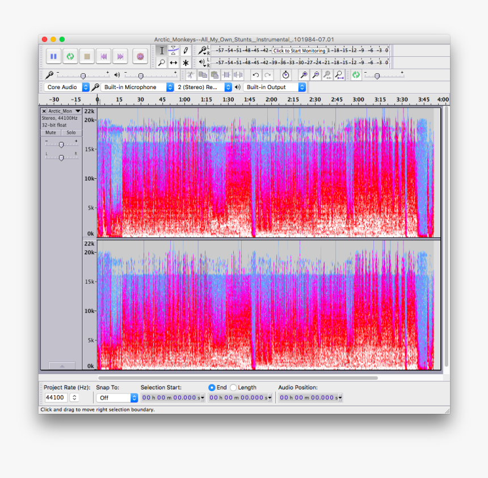Select the Envelope tool
Image resolution: width=488 pixels, height=478 pixels.
174,51
